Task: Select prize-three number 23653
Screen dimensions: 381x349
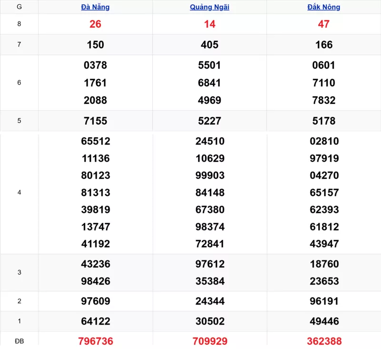Action: [x=324, y=281]
